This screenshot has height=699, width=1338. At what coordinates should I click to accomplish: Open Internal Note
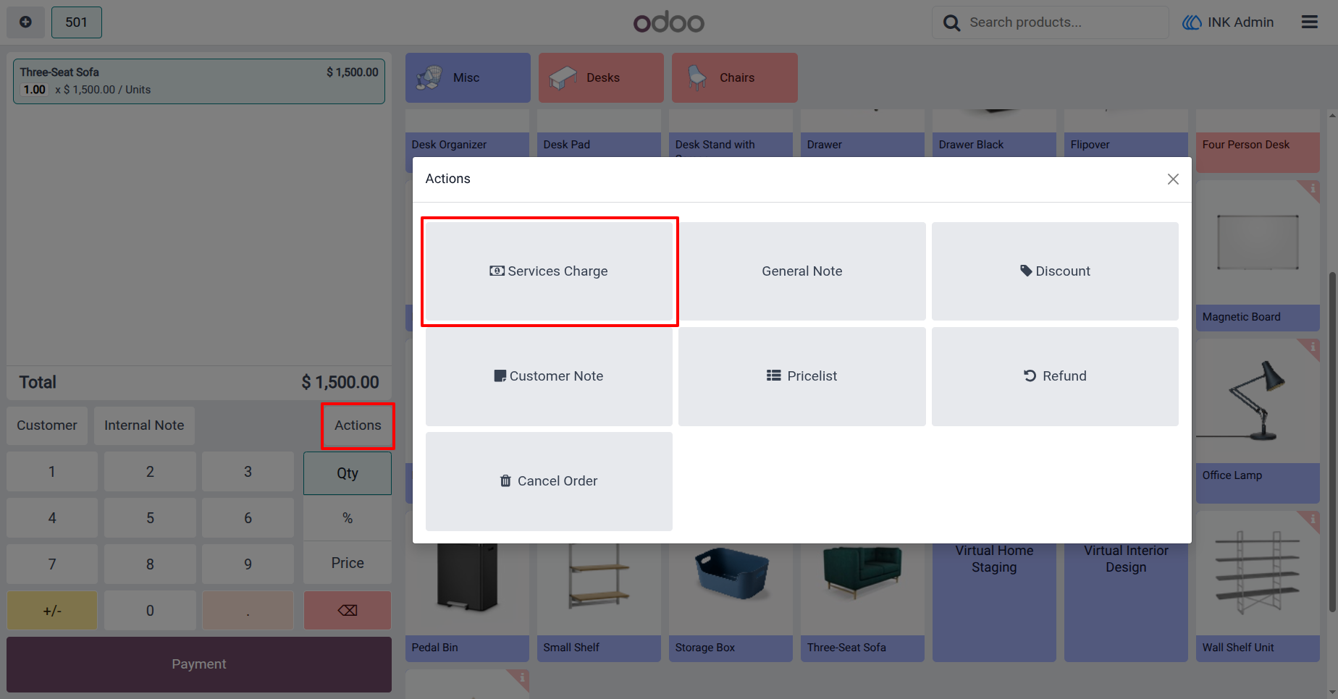144,425
